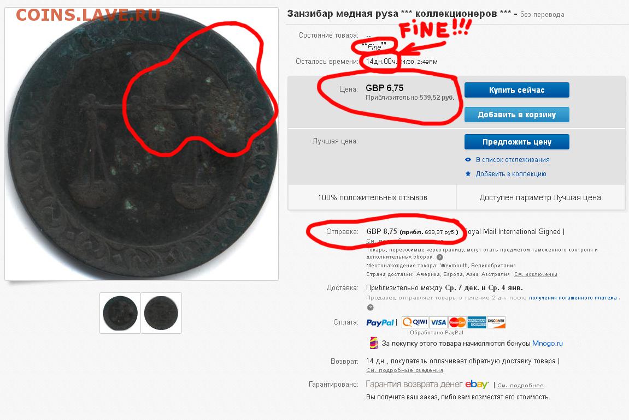Open 'получения погашенного платежа' link

tap(573, 297)
